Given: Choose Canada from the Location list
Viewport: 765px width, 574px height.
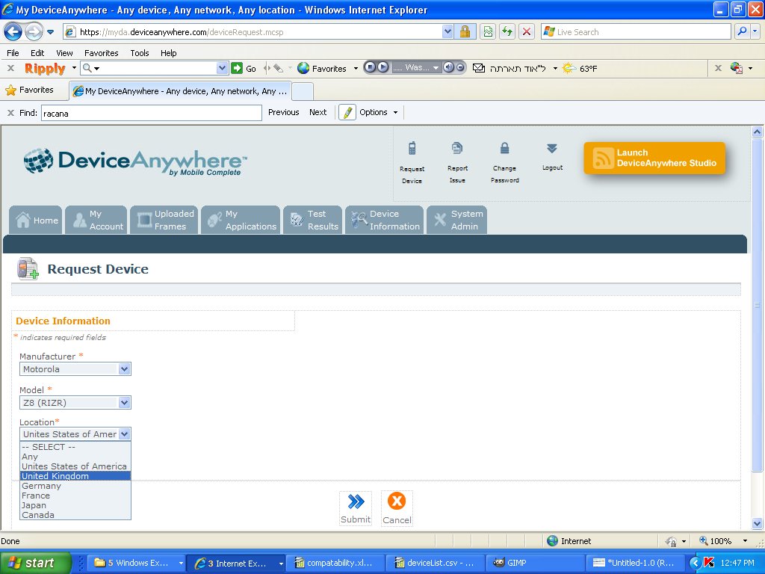Looking at the screenshot, I should point(75,515).
